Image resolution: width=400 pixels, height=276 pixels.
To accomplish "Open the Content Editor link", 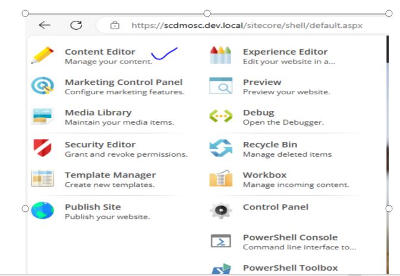I will pyautogui.click(x=100, y=52).
